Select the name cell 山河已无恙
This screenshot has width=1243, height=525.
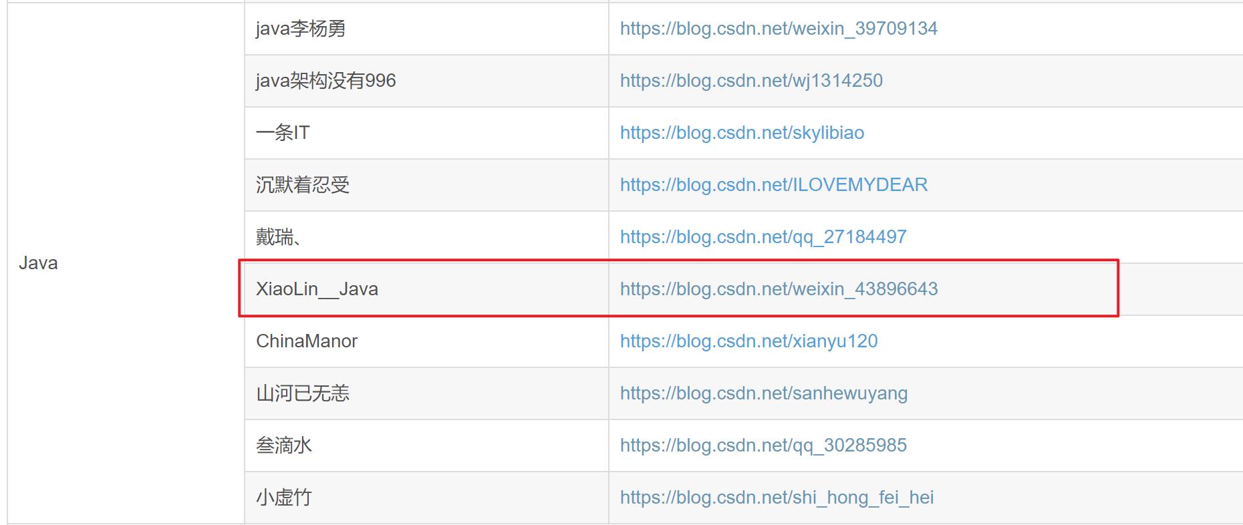point(426,393)
